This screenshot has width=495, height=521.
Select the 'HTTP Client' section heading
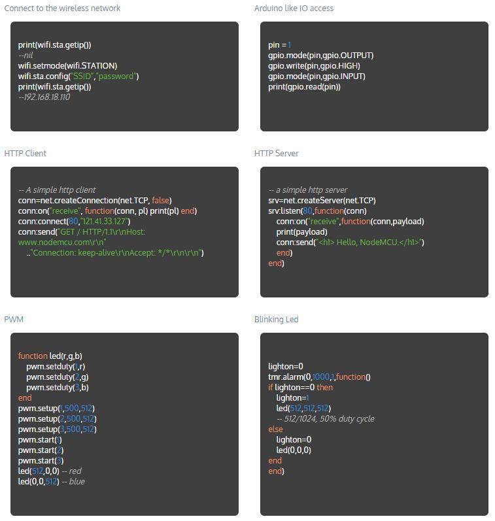click(x=25, y=154)
